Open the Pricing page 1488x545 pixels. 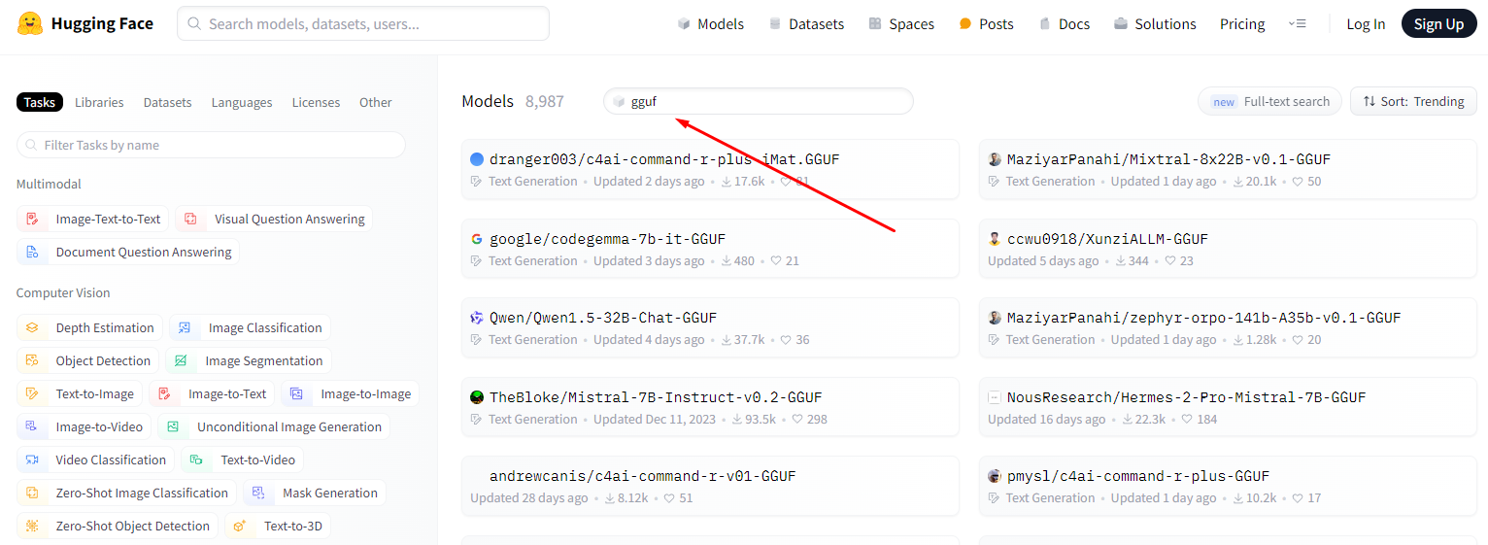pyautogui.click(x=1242, y=24)
